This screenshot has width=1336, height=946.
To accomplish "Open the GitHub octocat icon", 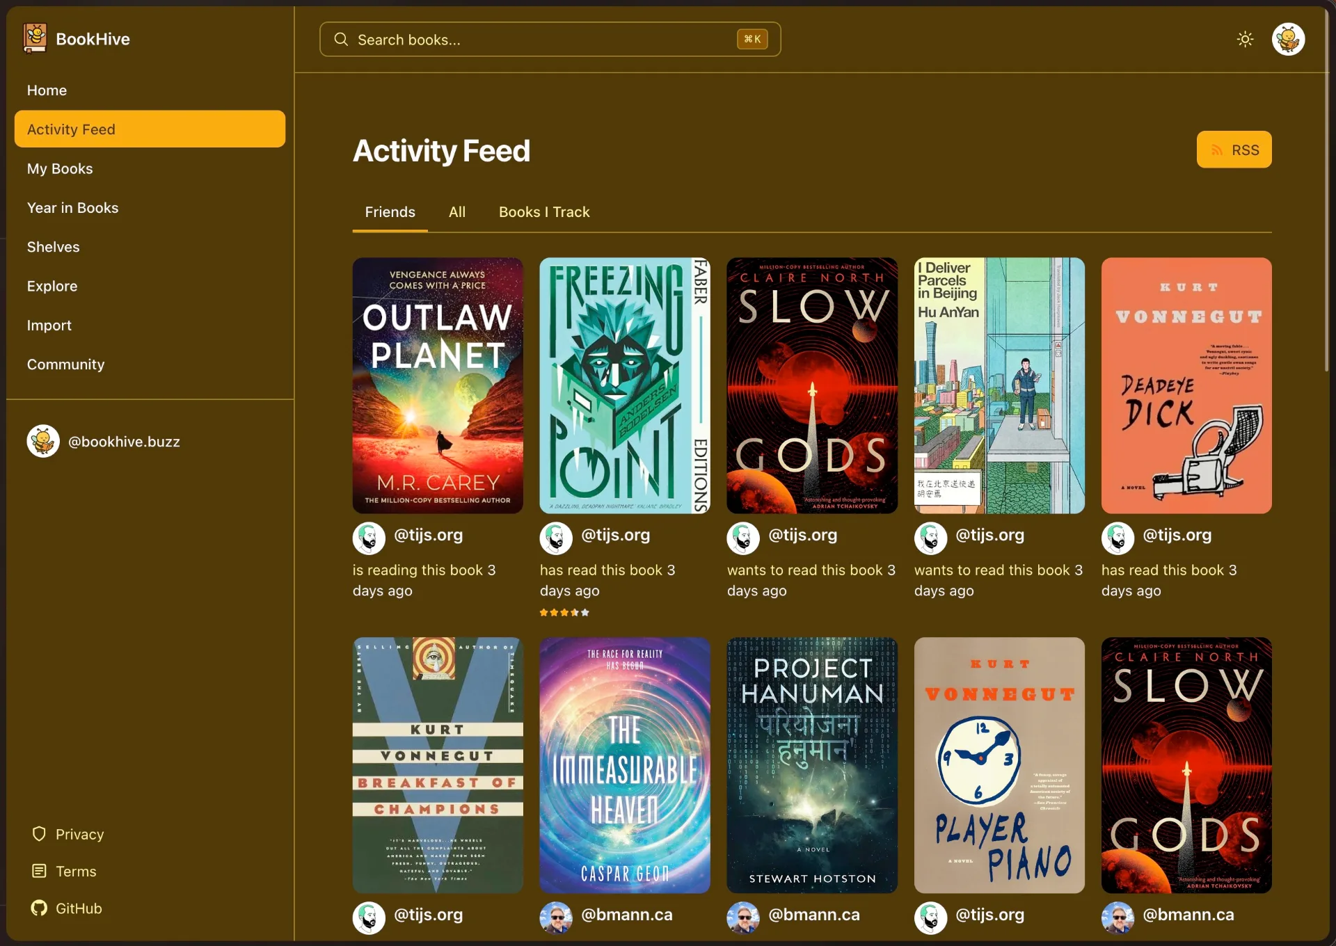I will pos(39,908).
